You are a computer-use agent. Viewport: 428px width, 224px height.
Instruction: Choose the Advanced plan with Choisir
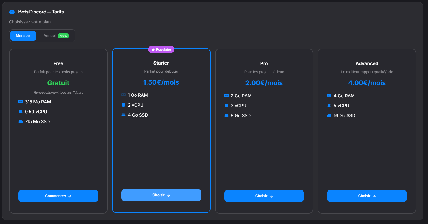pyautogui.click(x=367, y=196)
